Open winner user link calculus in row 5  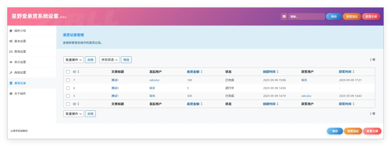pos(306,96)
